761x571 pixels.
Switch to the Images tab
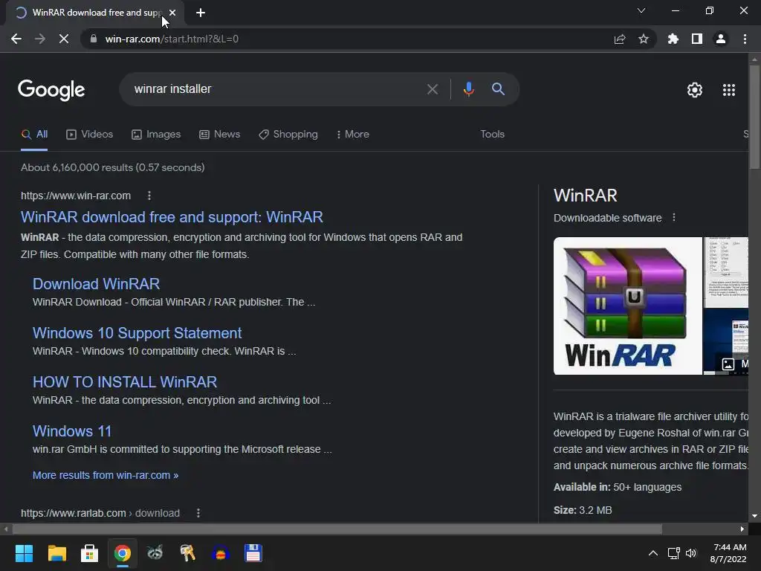pos(156,135)
